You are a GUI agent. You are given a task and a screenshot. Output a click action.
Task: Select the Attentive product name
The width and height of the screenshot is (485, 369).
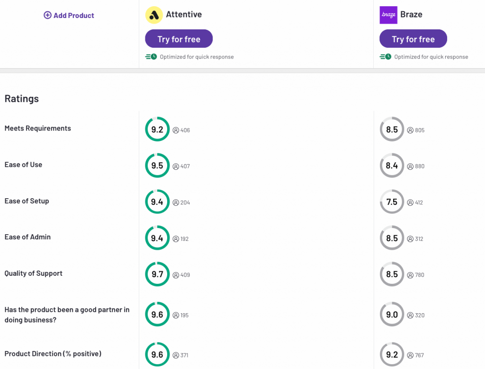[x=184, y=15]
